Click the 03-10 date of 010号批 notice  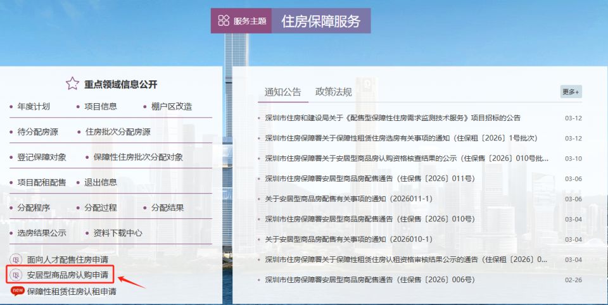coord(573,158)
